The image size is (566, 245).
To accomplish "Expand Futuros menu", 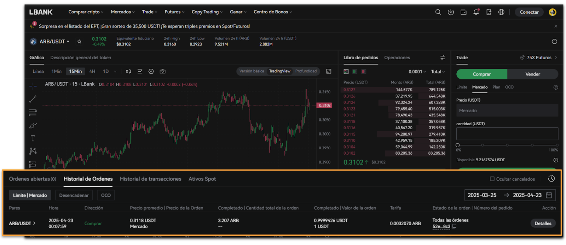I will click(174, 12).
